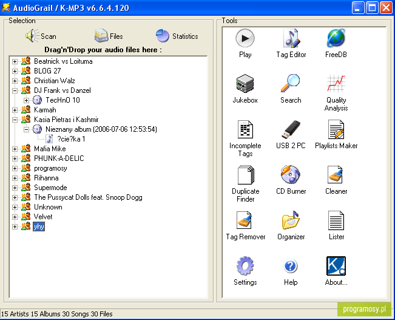Expand the Supermode artist node
This screenshot has width=395, height=320.
click(15, 188)
